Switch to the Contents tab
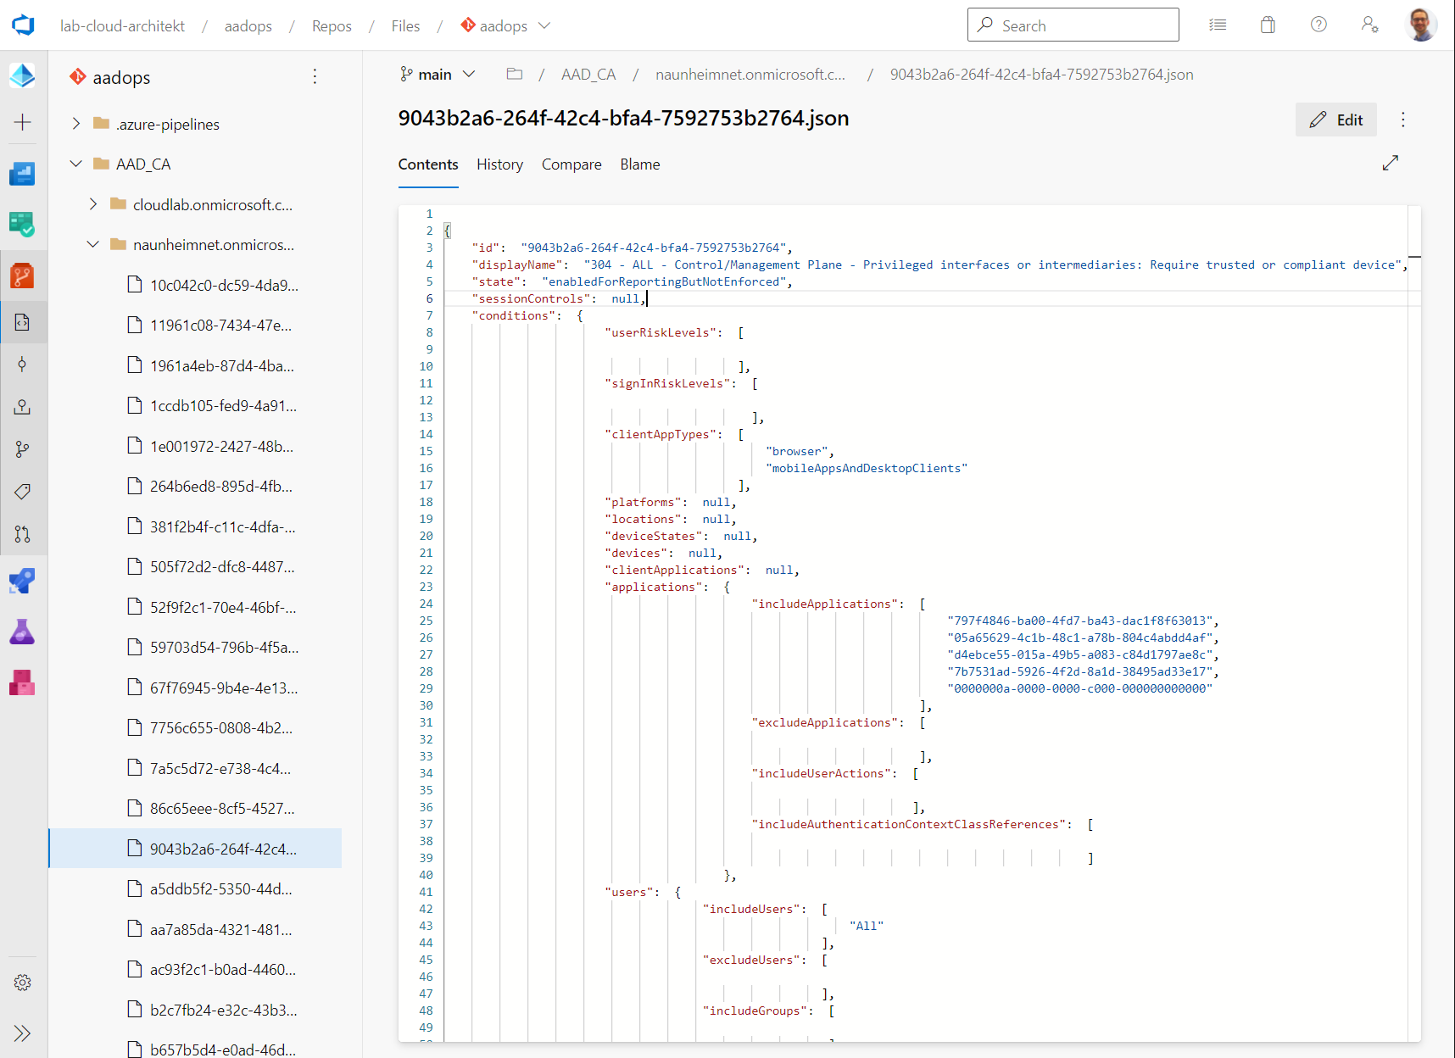Image resolution: width=1455 pixels, height=1058 pixels. 428,164
